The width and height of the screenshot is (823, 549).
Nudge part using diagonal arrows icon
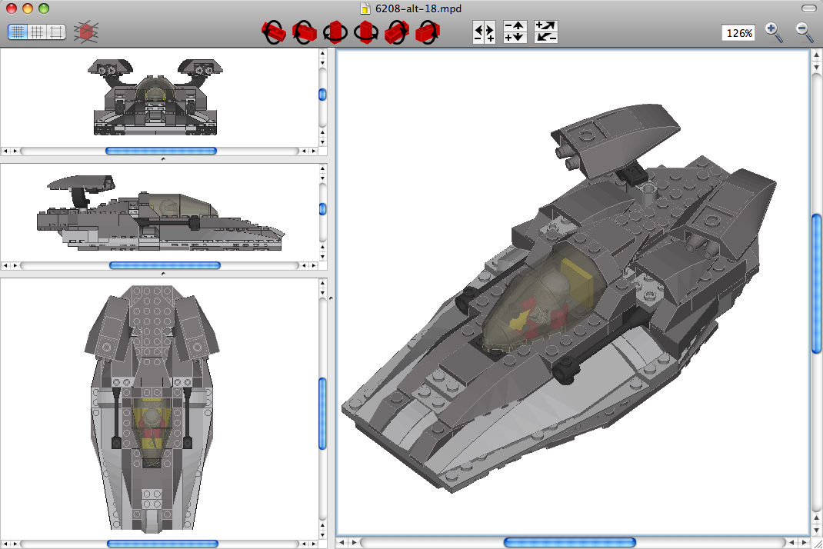coord(545,32)
